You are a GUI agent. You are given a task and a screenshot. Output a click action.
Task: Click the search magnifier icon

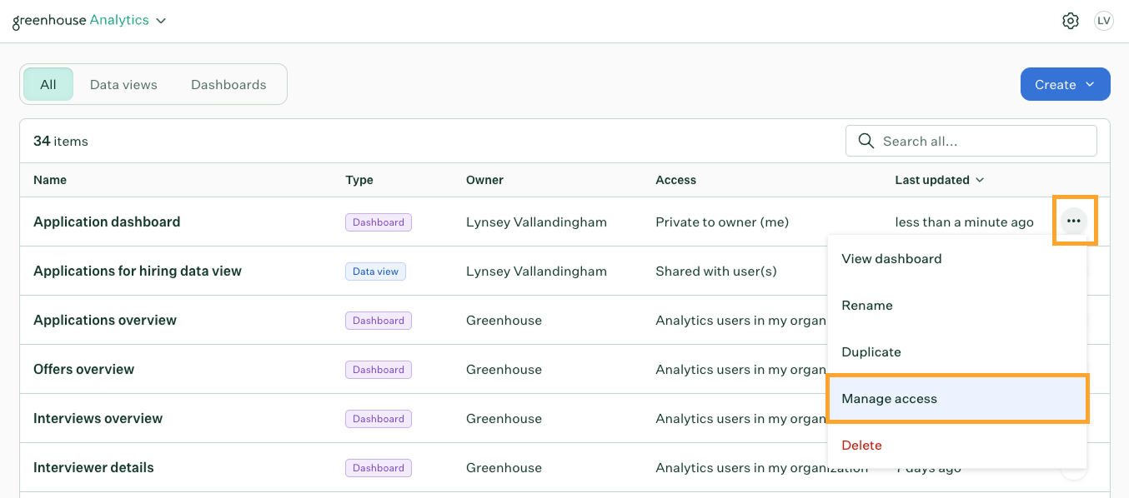[x=866, y=141]
